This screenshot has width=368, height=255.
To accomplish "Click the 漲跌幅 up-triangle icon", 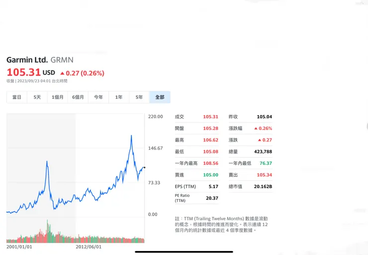I will (x=256, y=128).
